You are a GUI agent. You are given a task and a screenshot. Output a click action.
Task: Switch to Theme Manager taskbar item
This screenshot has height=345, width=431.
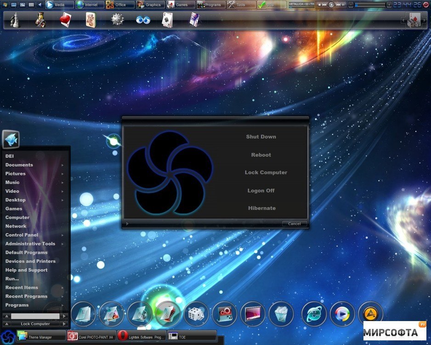[x=41, y=336]
